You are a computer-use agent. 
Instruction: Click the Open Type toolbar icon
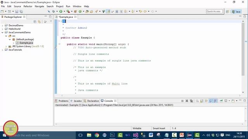[87, 12]
